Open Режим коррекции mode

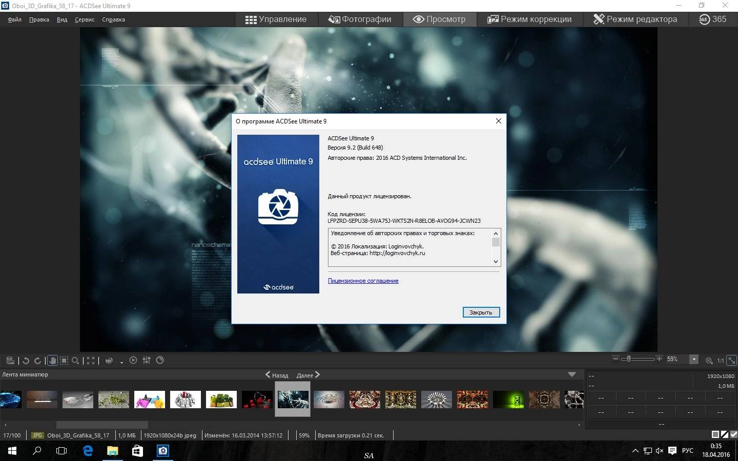(529, 19)
